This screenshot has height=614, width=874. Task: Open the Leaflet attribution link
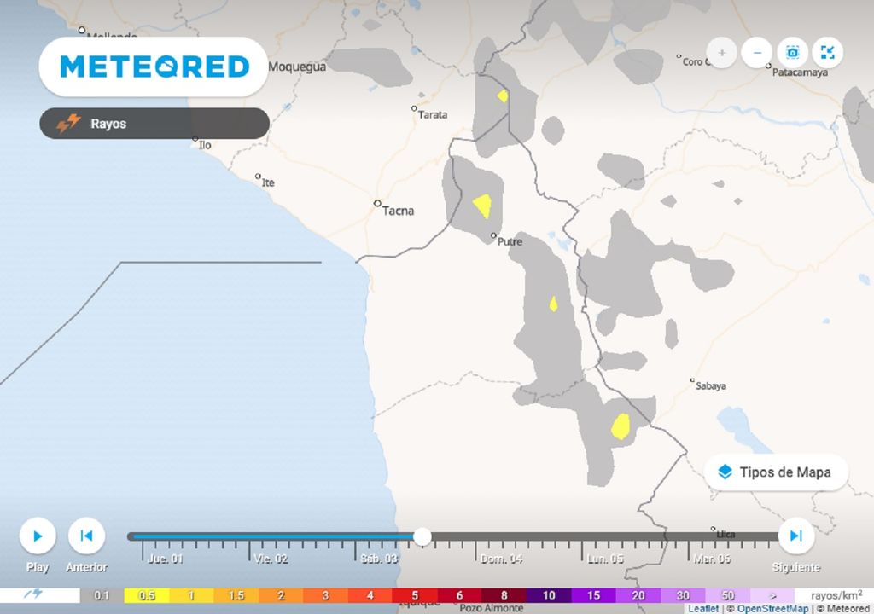pos(702,609)
